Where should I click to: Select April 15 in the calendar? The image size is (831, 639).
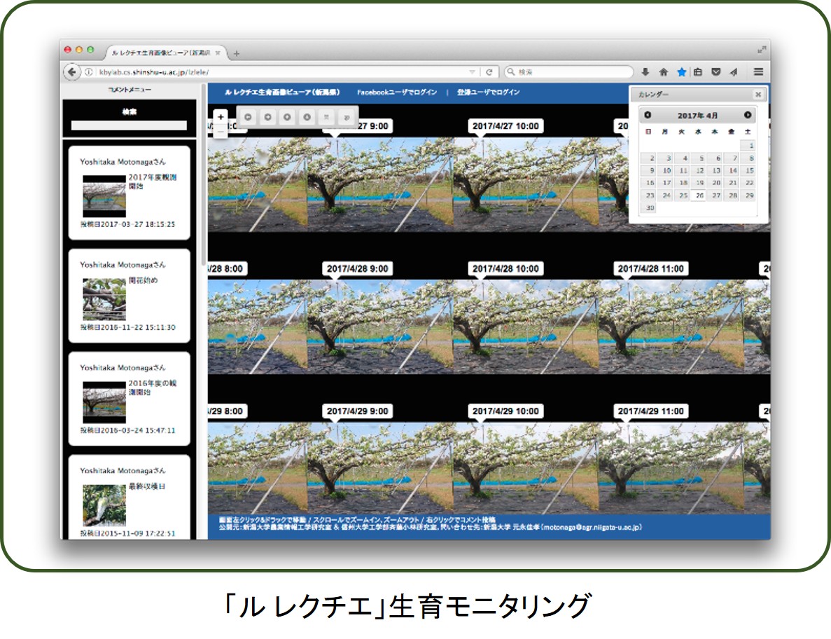(x=749, y=170)
